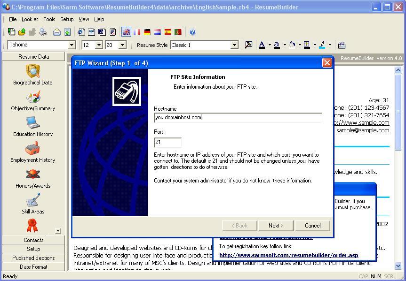
Task: Open the Look at menu
Action: 30,19
